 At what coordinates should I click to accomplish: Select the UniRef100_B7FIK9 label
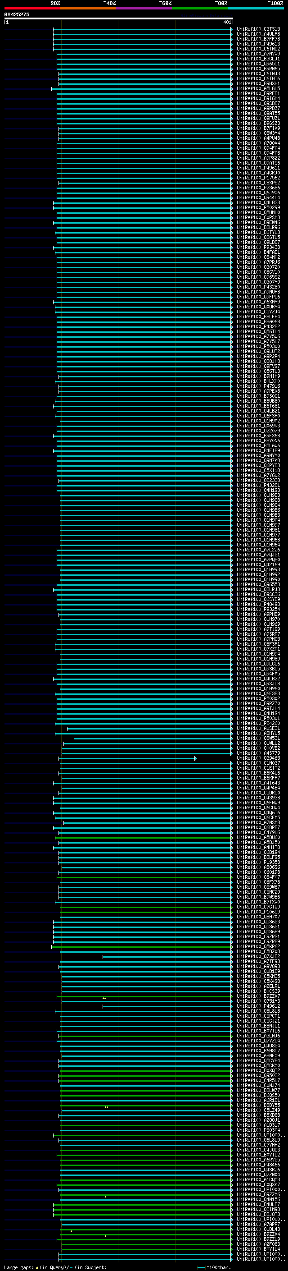258,128
